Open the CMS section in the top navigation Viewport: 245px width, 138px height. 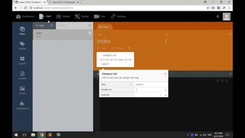point(45,16)
